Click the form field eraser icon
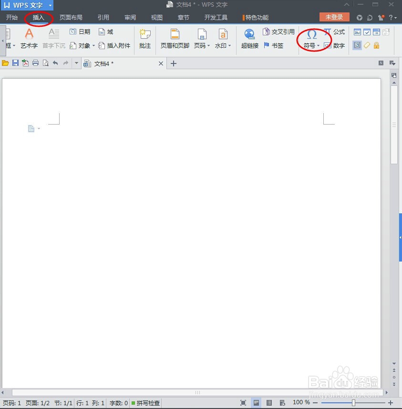 367,45
